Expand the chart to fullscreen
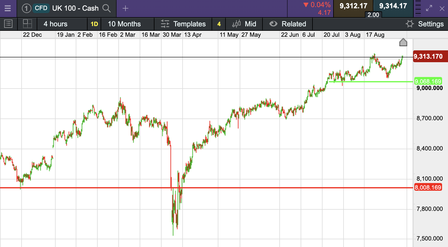The image size is (448, 247). click(x=429, y=8)
